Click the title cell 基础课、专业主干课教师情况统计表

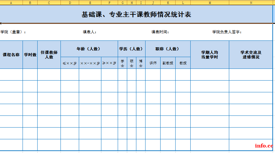click(x=136, y=15)
